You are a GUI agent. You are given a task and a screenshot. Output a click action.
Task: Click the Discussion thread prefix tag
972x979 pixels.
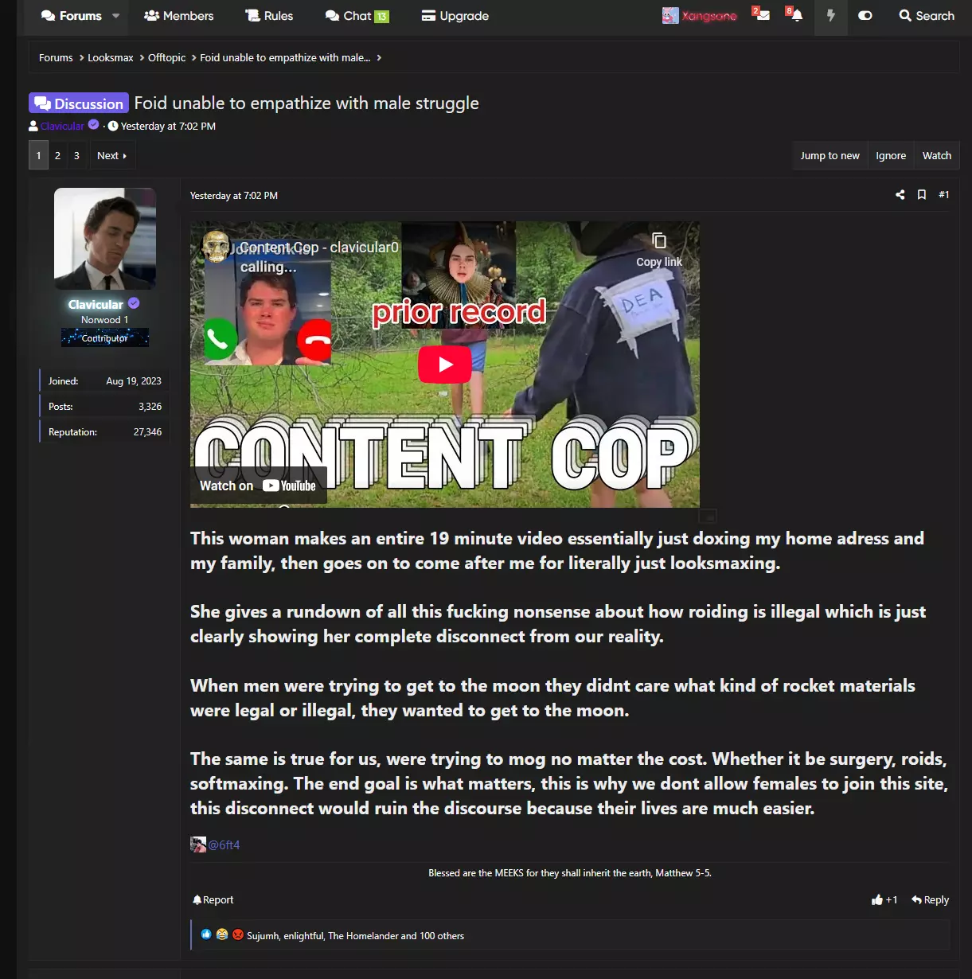coord(78,103)
